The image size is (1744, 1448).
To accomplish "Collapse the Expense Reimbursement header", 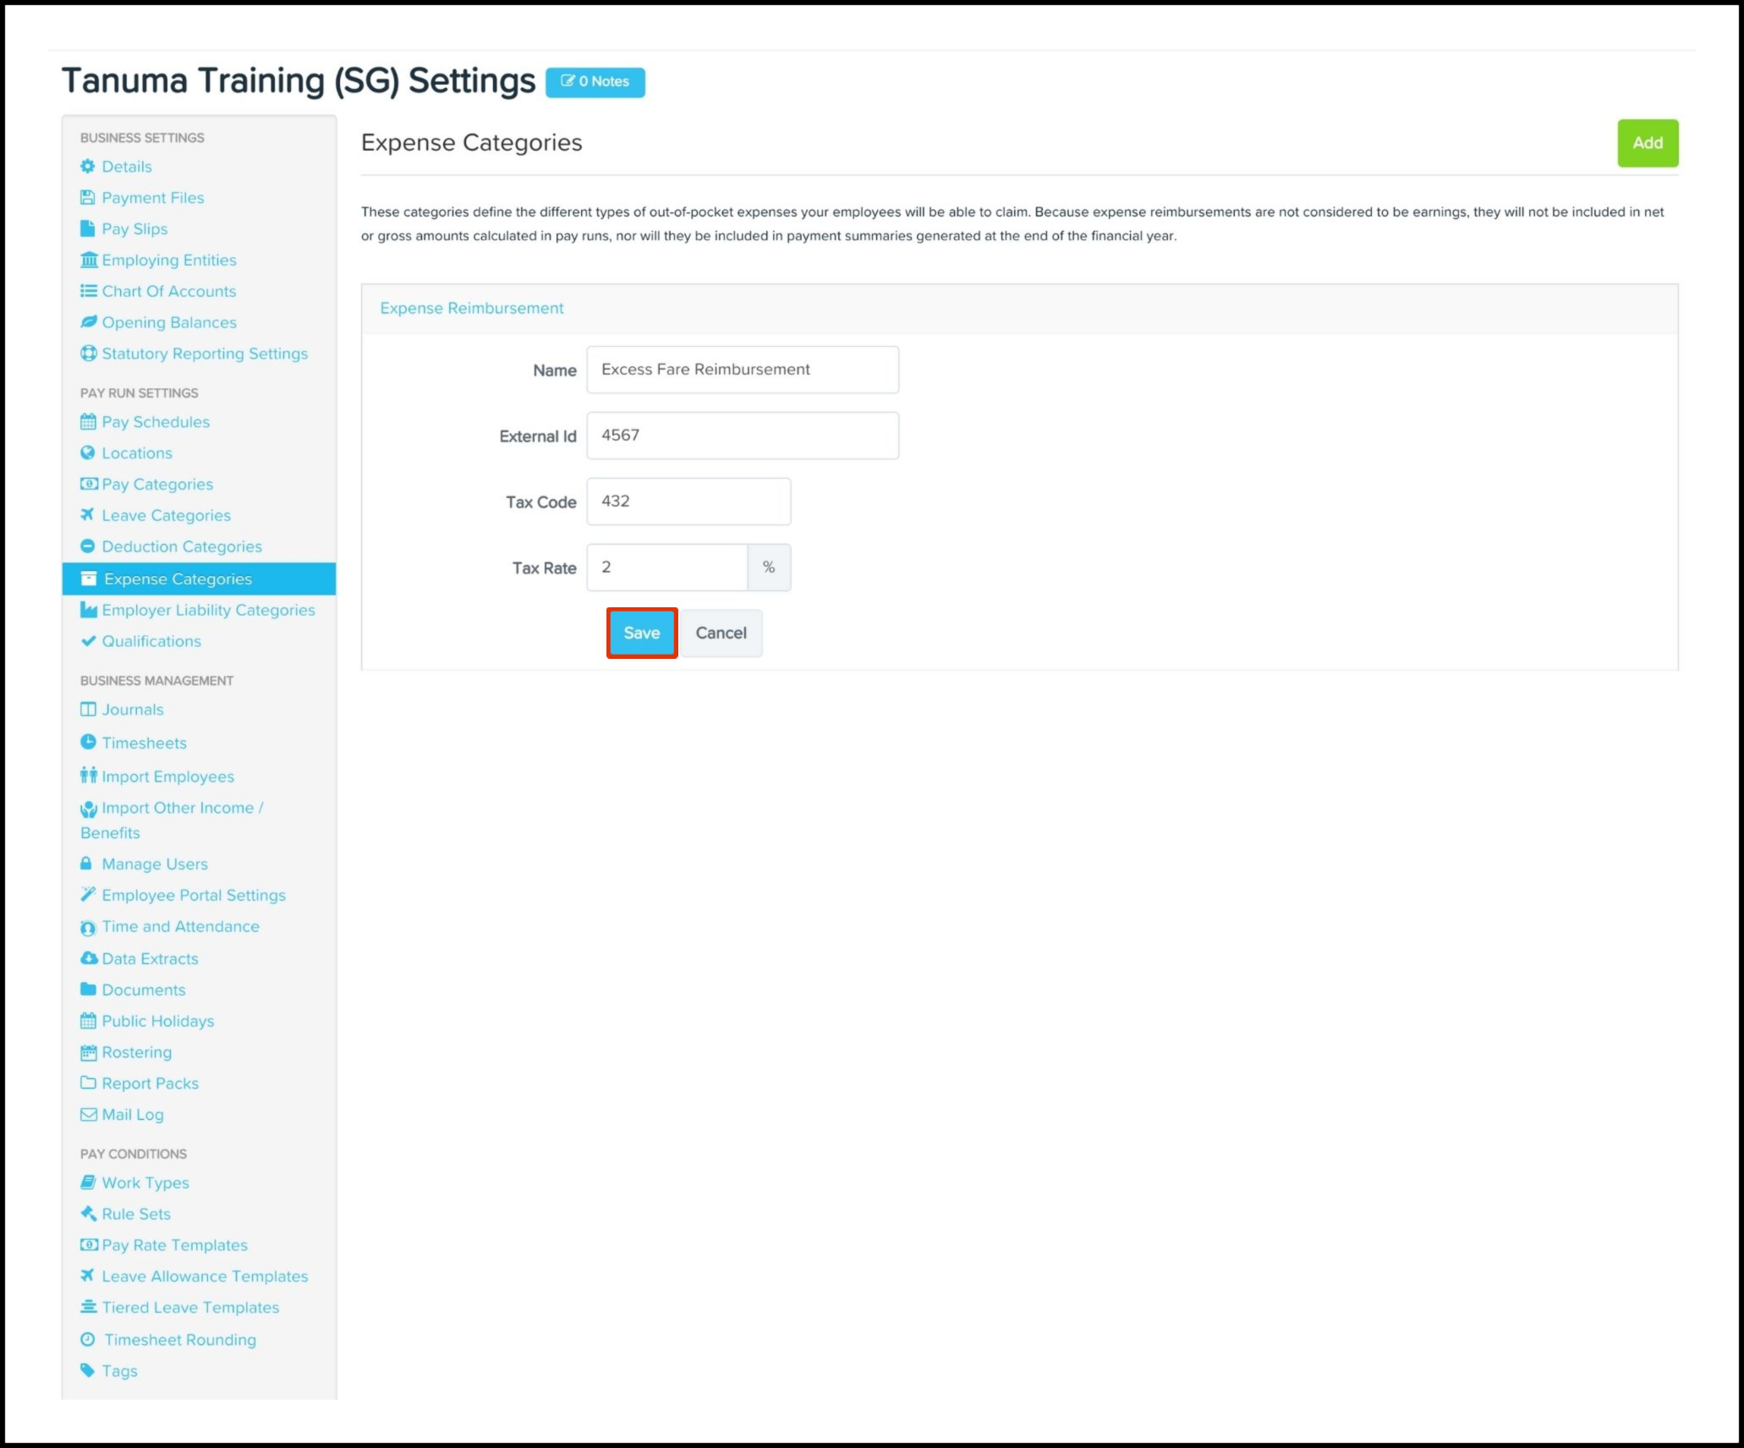I will coord(471,309).
